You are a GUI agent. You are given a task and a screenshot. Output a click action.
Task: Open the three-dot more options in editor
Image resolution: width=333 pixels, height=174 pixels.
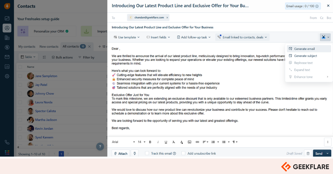pyautogui.click(x=328, y=142)
